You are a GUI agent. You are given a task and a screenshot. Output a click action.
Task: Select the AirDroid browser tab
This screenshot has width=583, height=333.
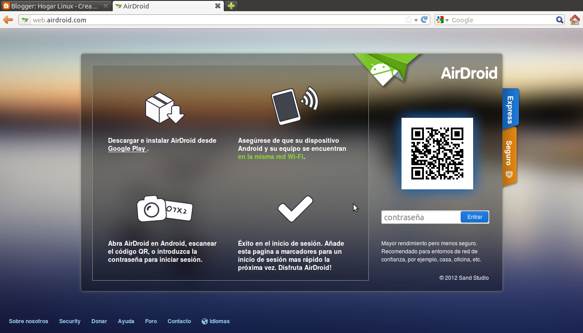coord(168,6)
